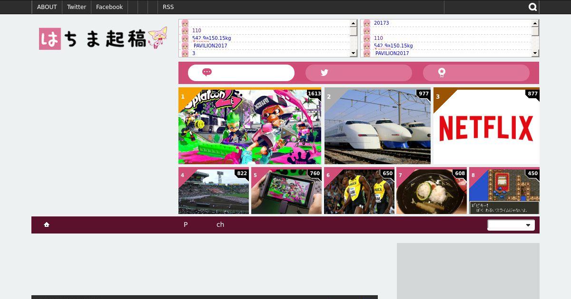Open the '110' entry in right list

[x=378, y=38]
